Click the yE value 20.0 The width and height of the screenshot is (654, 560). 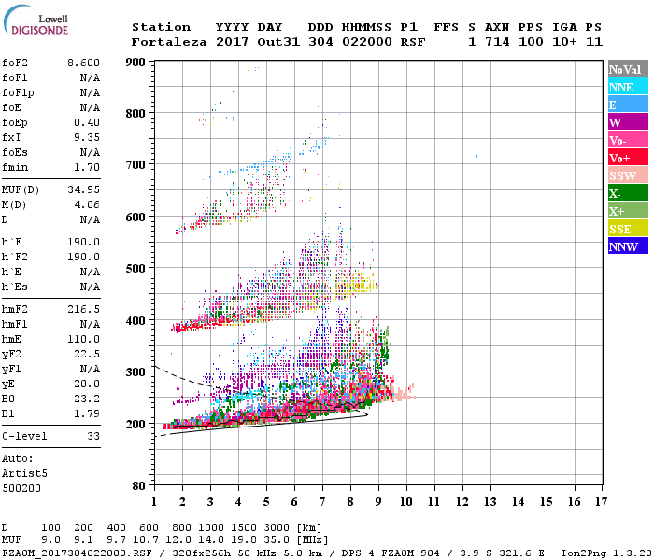(87, 385)
